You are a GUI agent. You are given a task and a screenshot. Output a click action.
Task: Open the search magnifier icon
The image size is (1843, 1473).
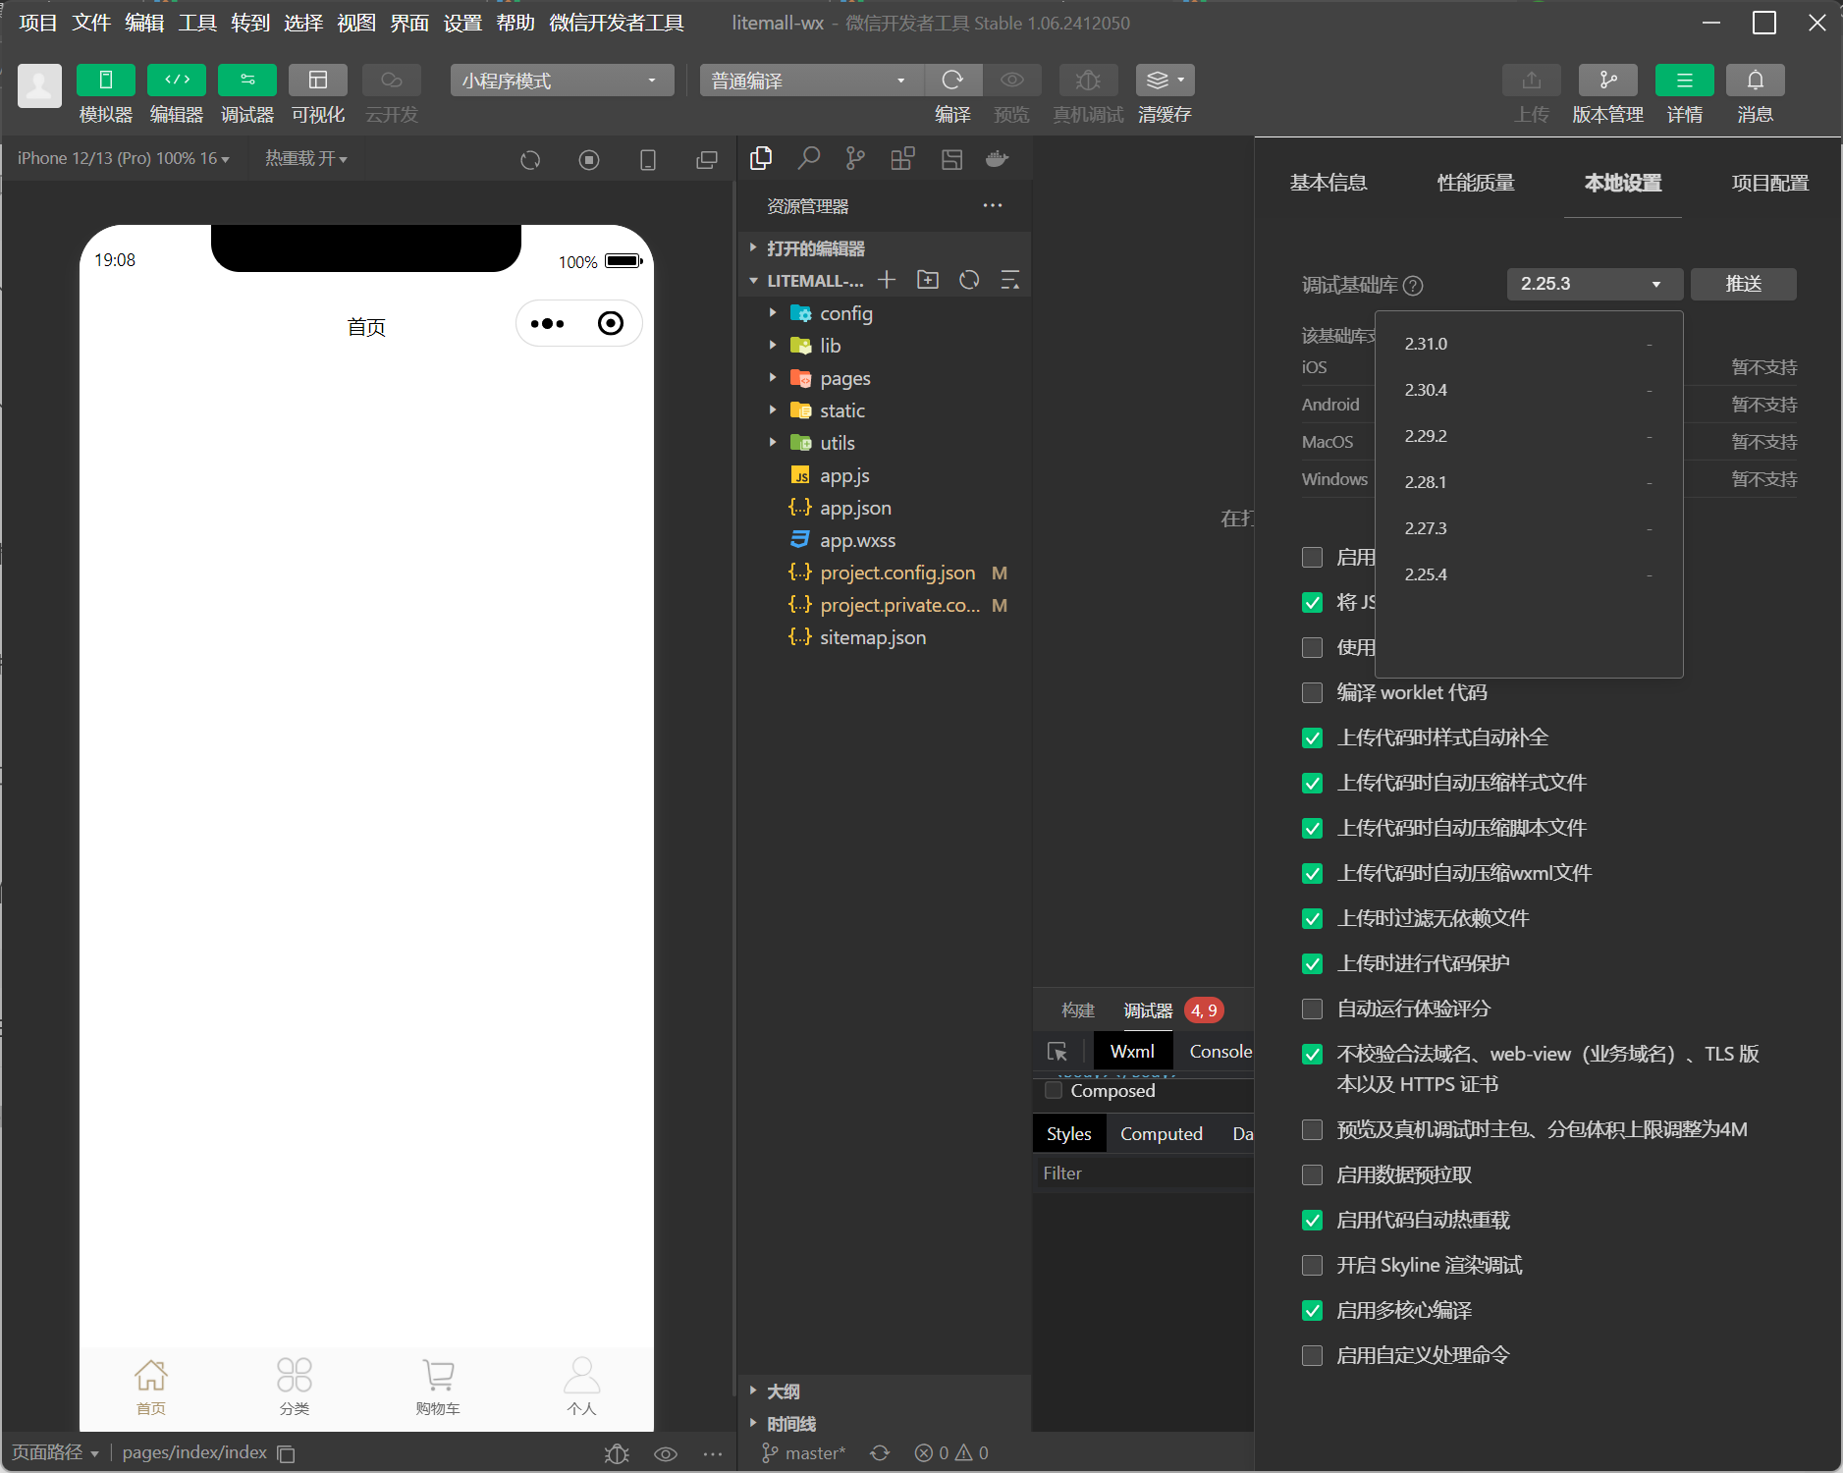pyautogui.click(x=808, y=159)
